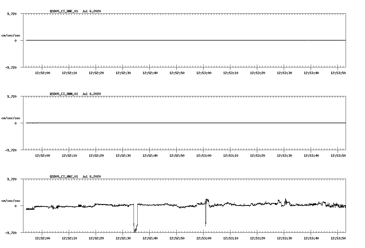Click the 12:52:50 time label on HNZ chart
The width and height of the screenshot is (365, 248).
tap(177, 238)
